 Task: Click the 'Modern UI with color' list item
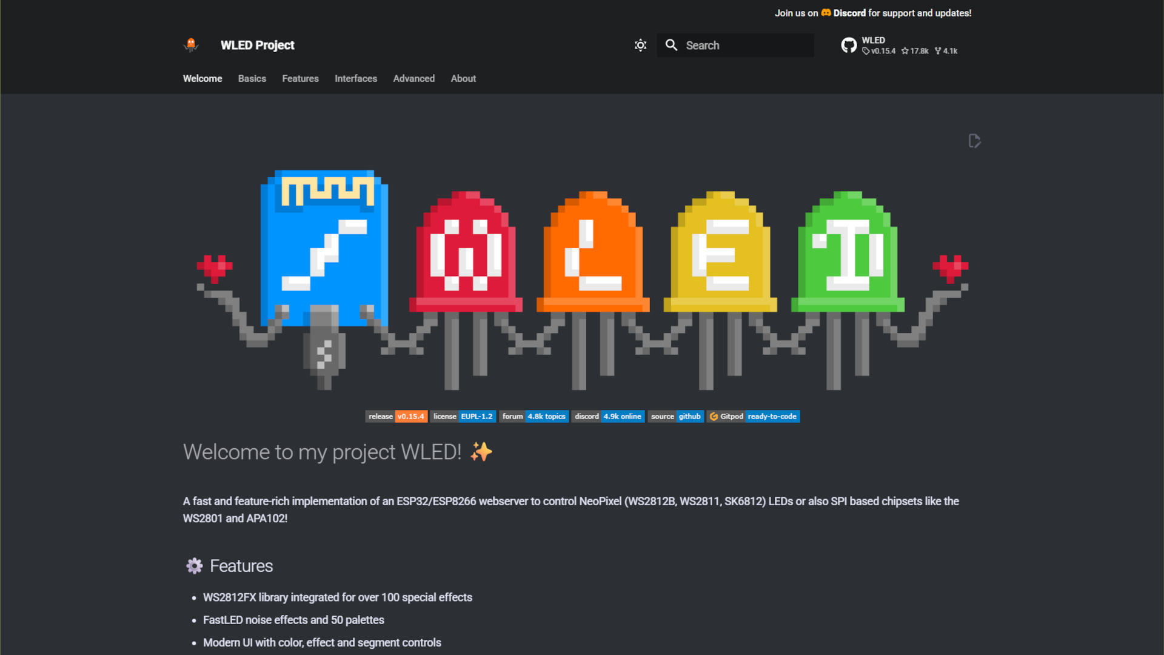pyautogui.click(x=322, y=642)
